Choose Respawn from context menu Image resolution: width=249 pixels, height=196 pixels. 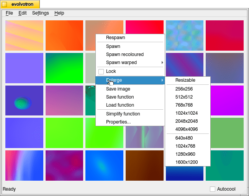130,38
